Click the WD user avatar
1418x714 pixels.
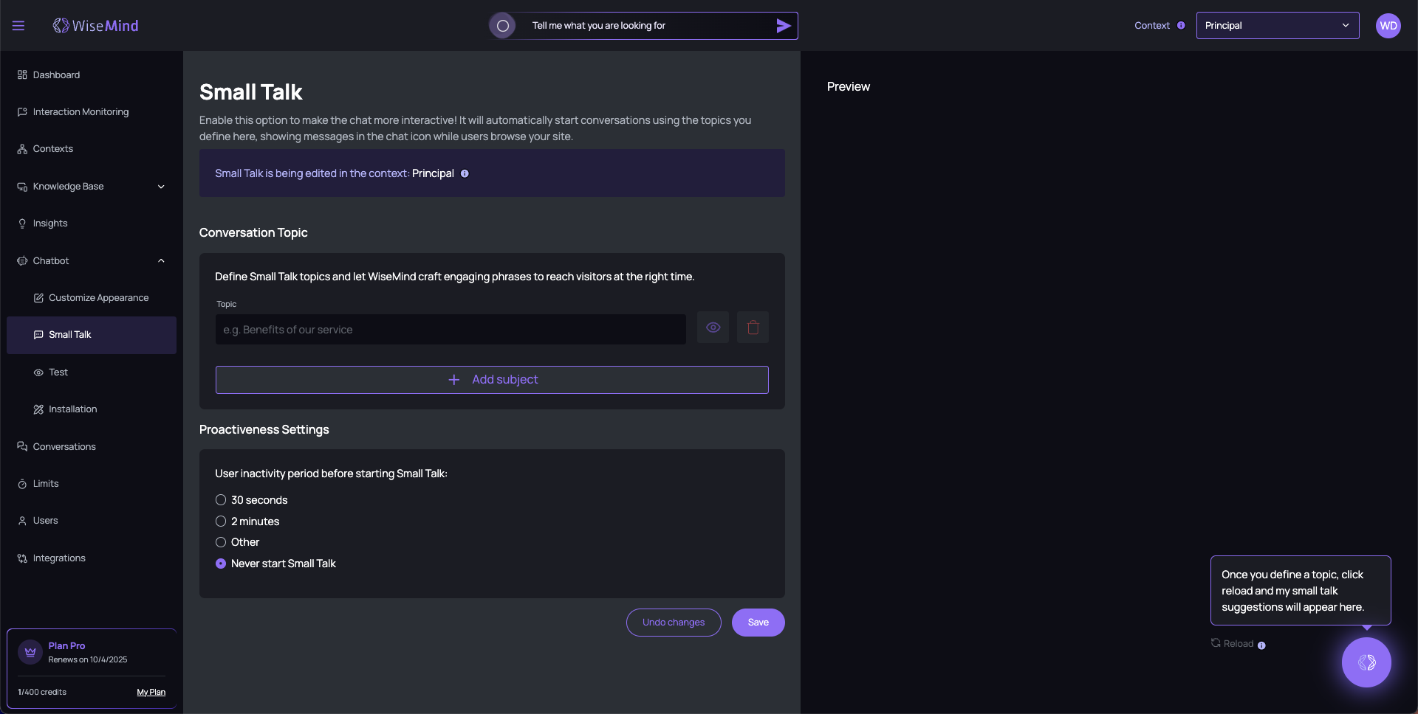tap(1388, 26)
